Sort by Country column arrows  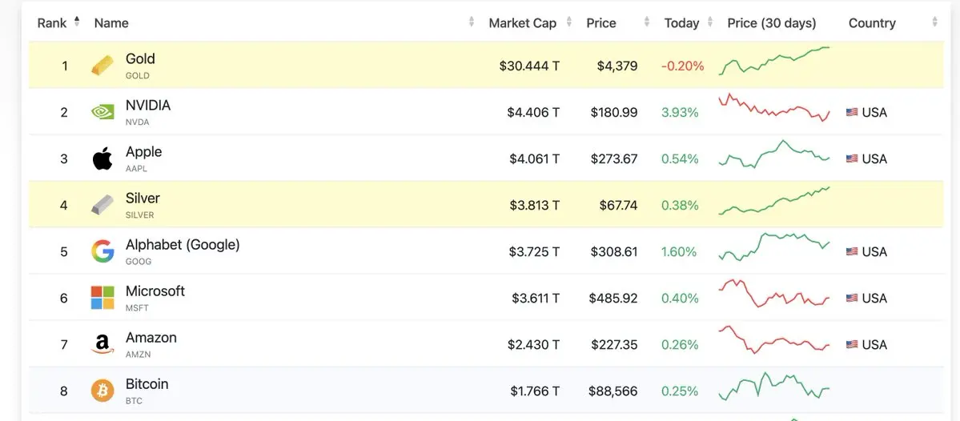[934, 22]
